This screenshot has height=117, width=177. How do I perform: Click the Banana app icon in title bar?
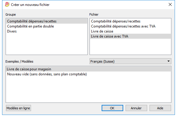click(7, 4)
